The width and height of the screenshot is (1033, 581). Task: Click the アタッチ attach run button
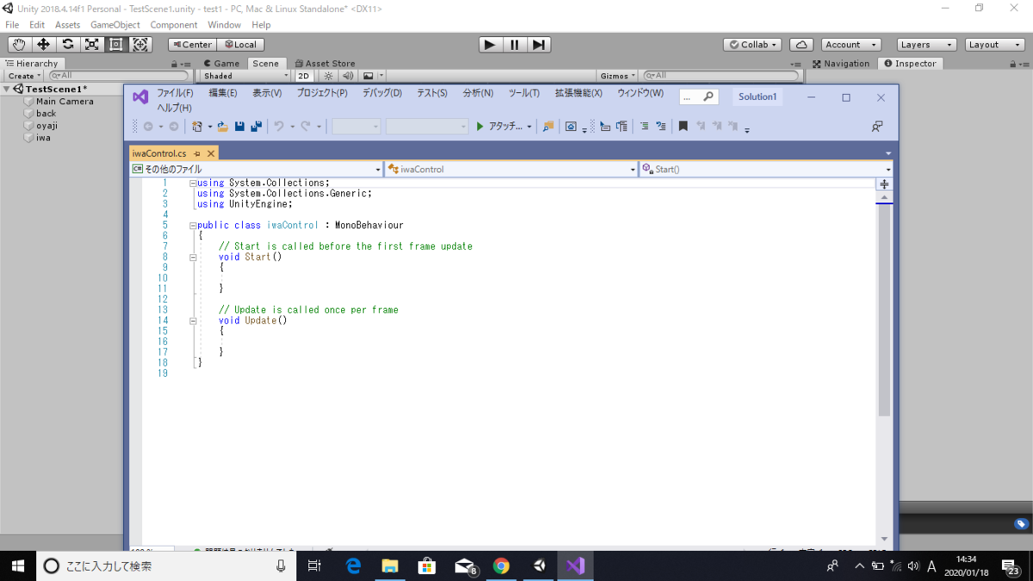coord(499,127)
